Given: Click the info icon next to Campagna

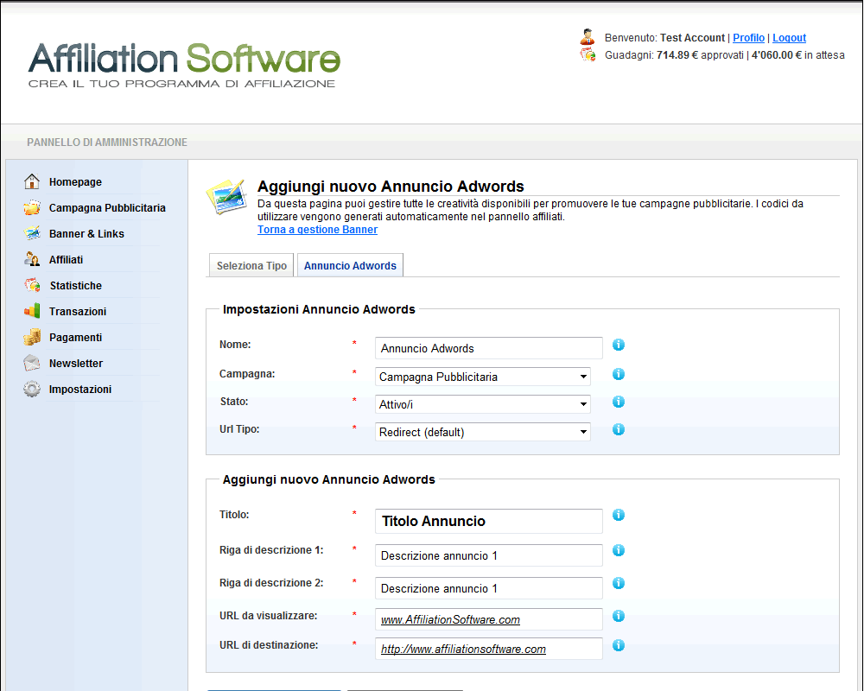Looking at the screenshot, I should [x=619, y=374].
